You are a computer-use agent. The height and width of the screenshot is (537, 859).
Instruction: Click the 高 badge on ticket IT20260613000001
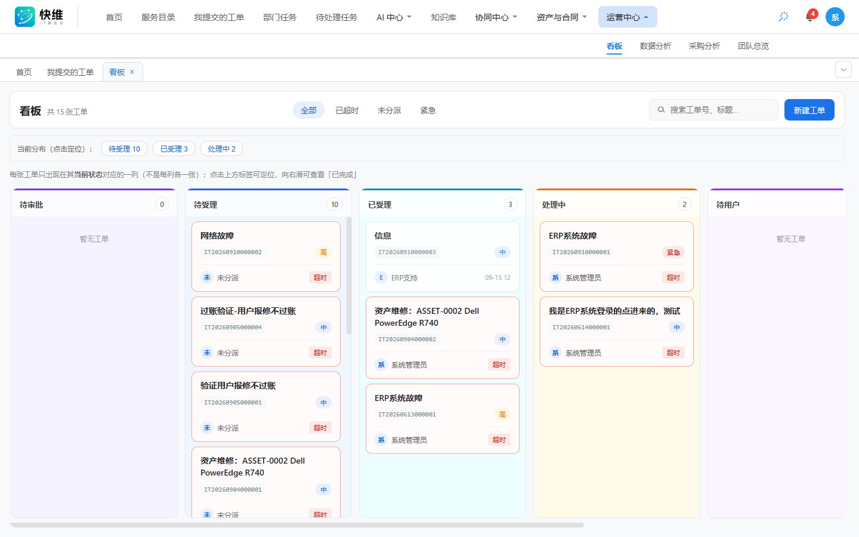[502, 415]
